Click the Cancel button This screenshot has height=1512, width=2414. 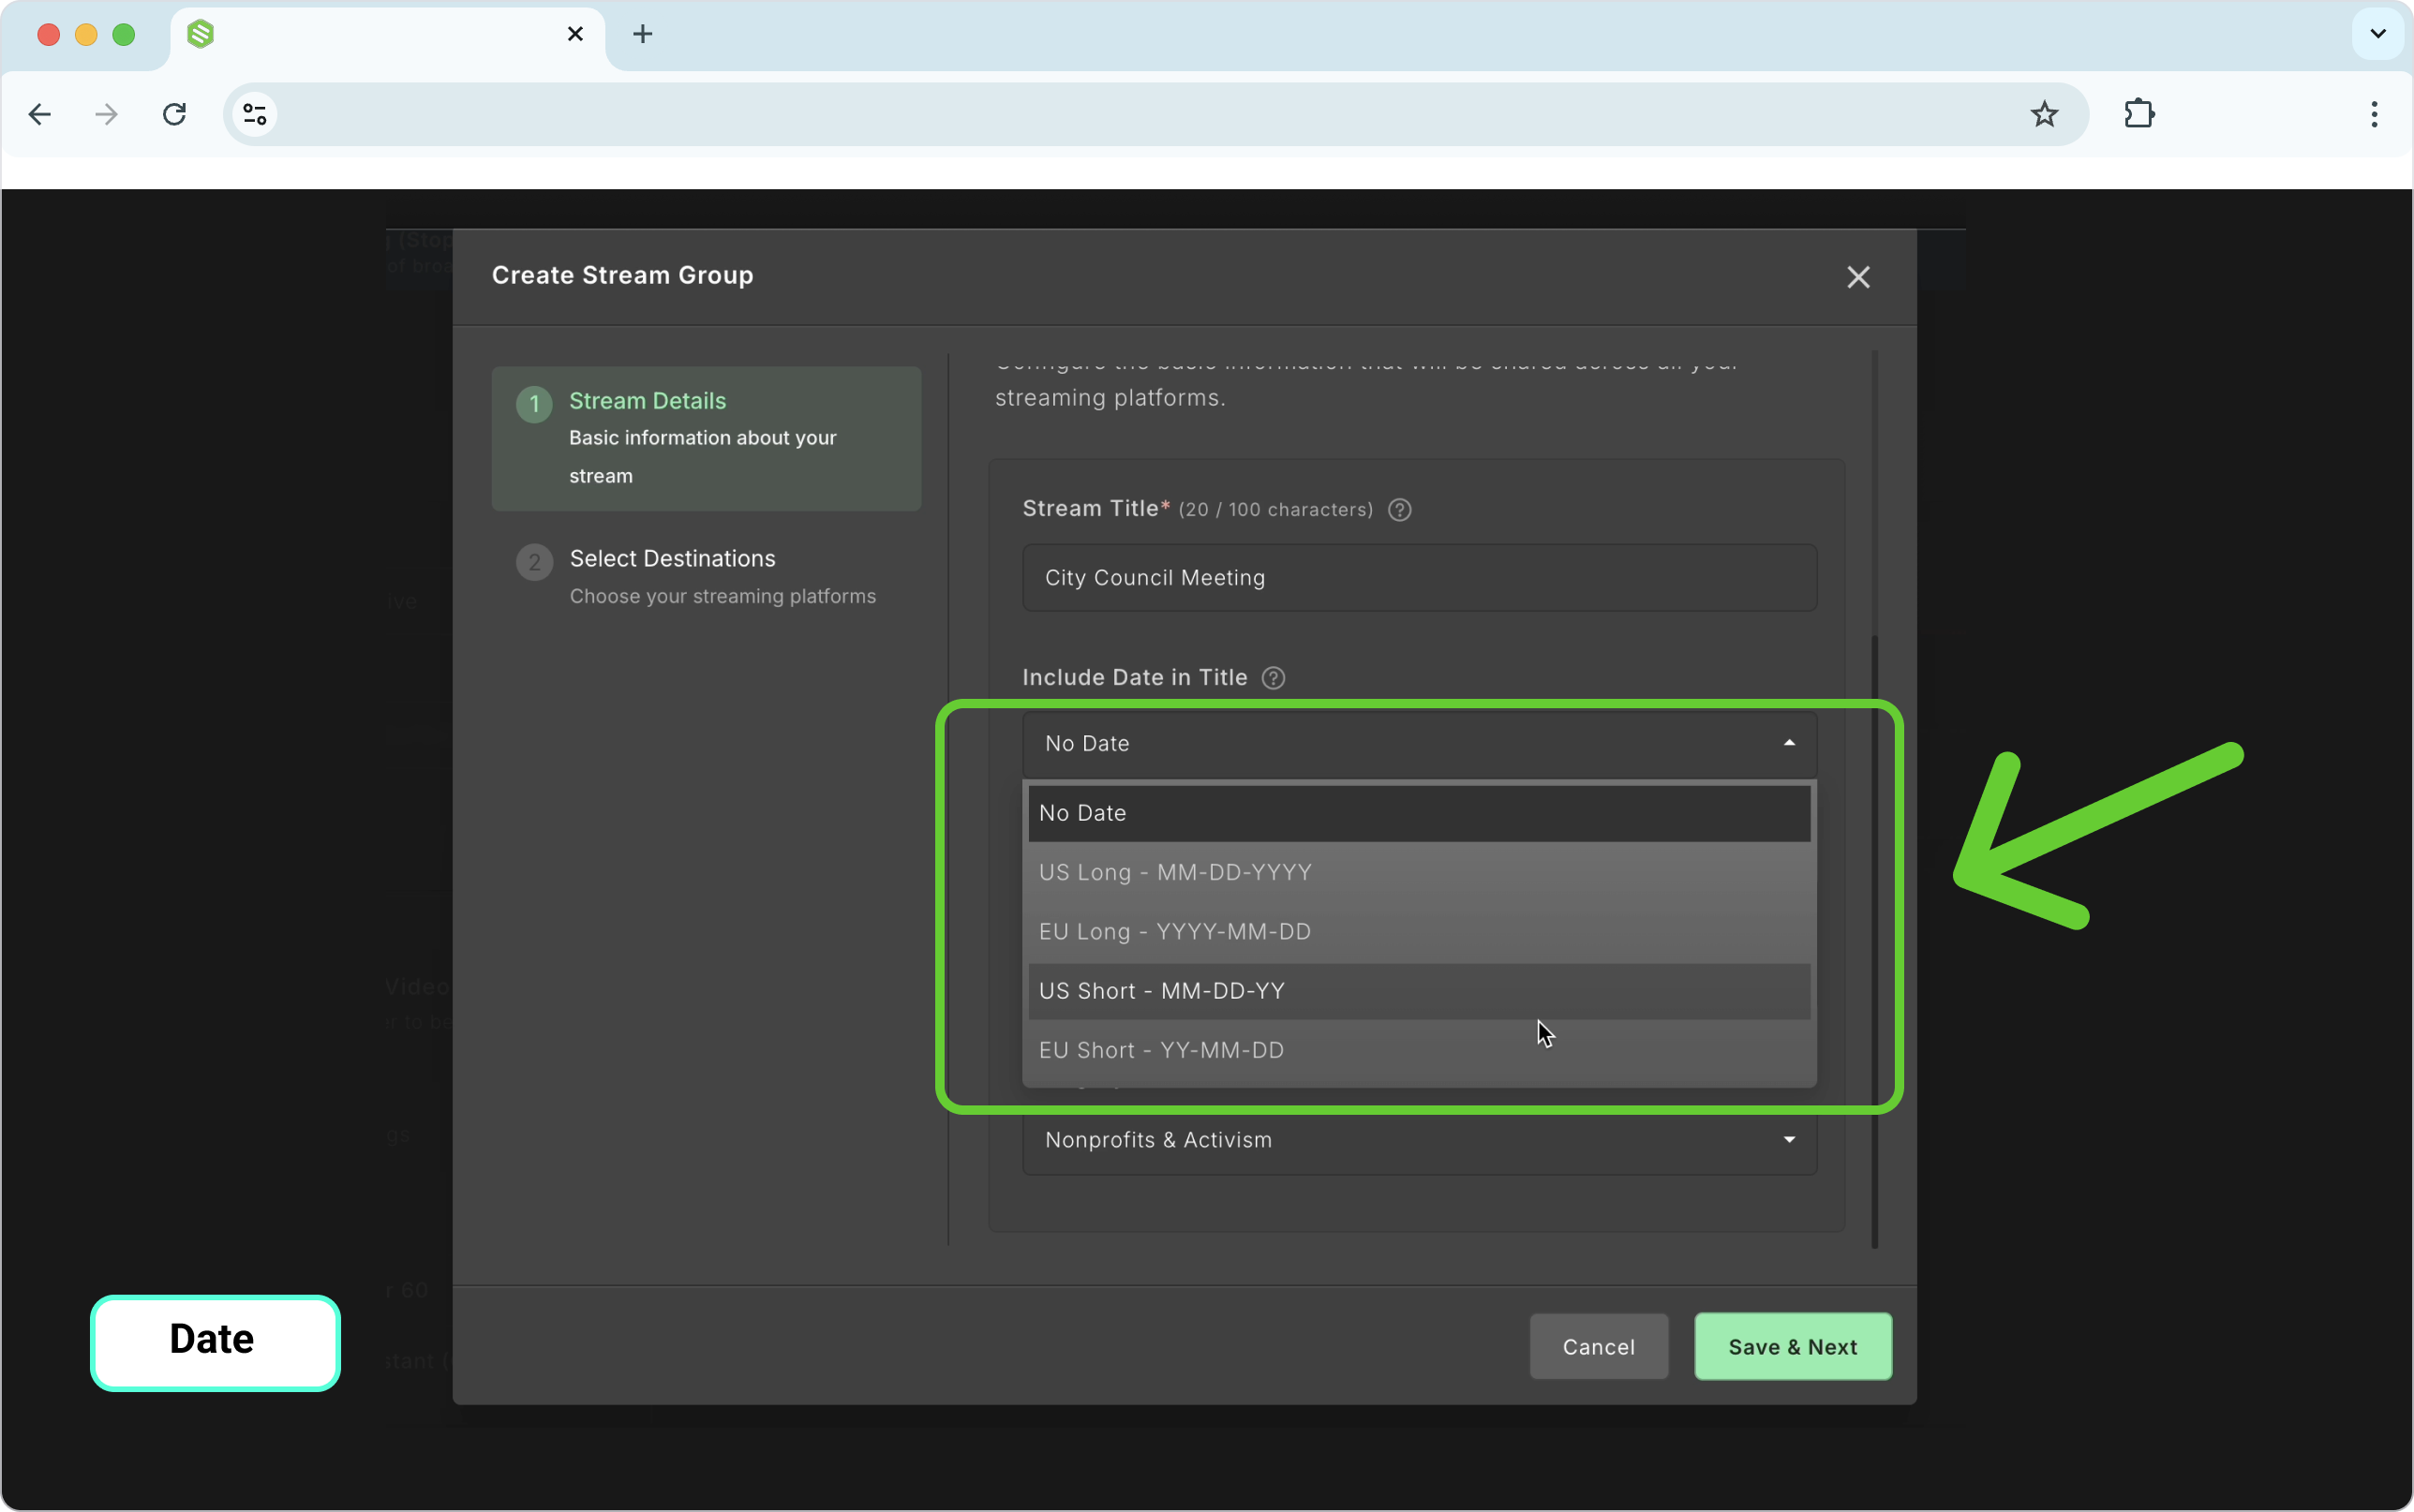[1598, 1347]
